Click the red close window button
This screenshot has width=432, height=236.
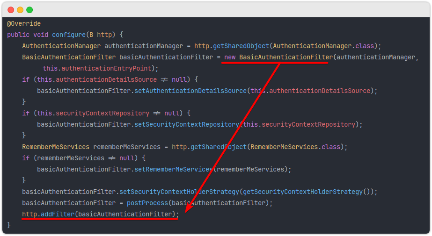coord(11,10)
